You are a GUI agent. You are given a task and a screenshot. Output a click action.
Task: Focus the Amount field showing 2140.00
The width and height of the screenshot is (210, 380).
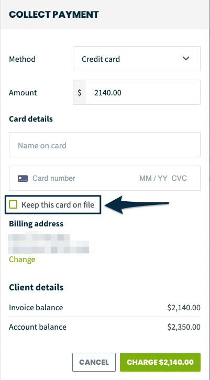143,93
